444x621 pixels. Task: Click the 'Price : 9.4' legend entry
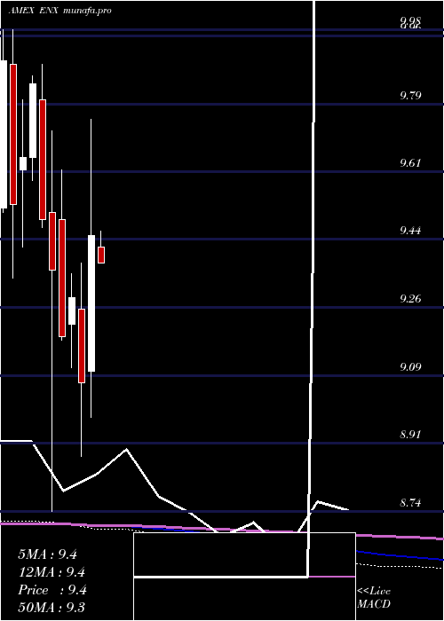tap(52, 590)
